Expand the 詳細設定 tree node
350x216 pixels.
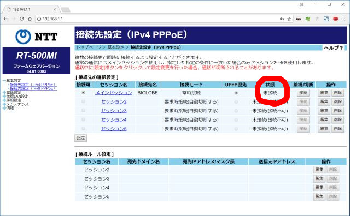point(4,100)
